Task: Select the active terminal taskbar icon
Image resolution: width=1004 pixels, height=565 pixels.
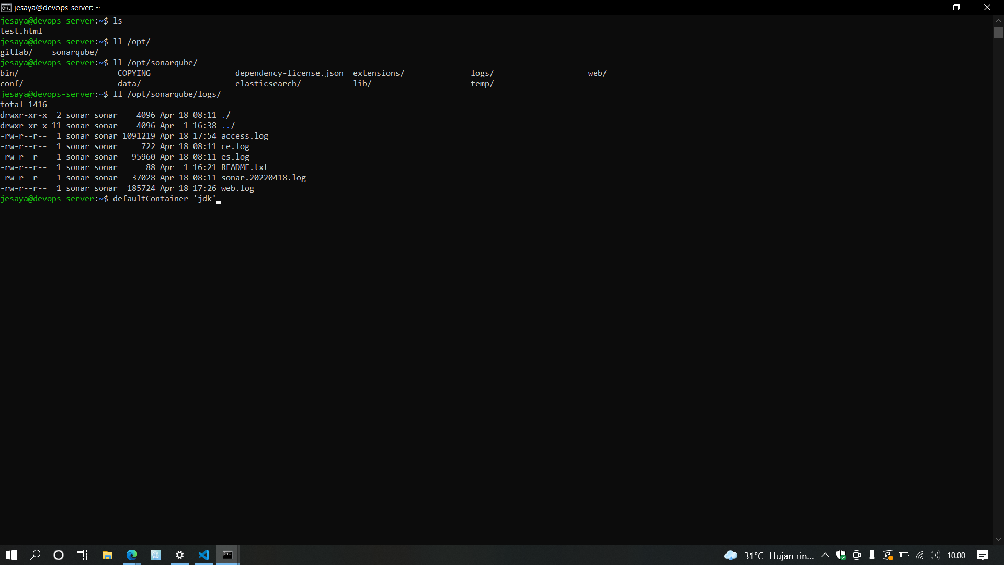Action: point(228,555)
